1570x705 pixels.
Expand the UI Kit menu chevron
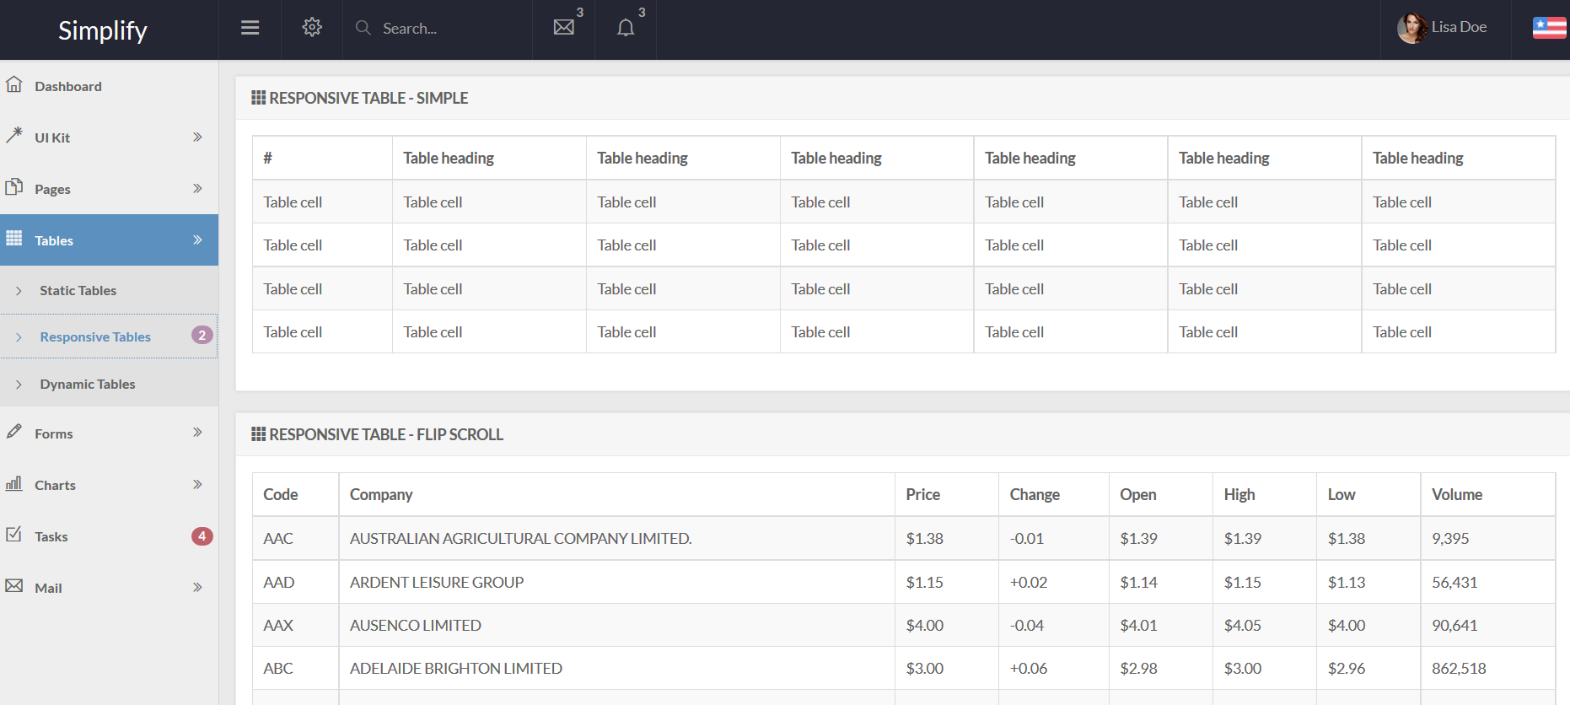click(197, 137)
